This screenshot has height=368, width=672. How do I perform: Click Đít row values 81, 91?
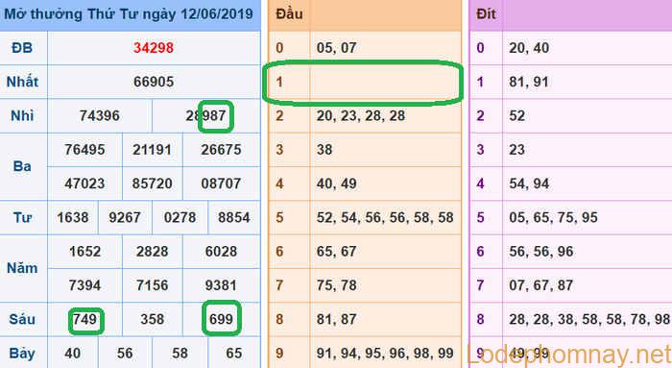(x=529, y=82)
